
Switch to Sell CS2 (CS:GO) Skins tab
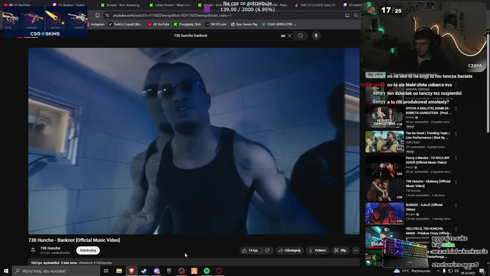[315, 5]
